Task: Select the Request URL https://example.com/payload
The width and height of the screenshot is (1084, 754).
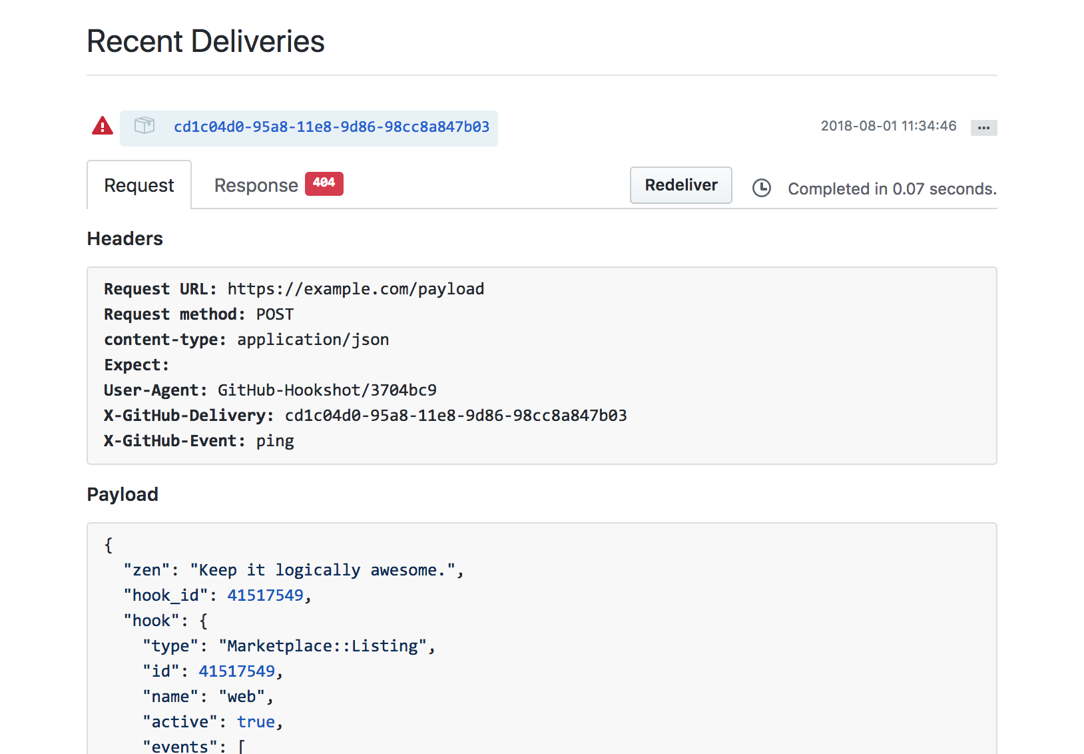Action: click(x=356, y=288)
